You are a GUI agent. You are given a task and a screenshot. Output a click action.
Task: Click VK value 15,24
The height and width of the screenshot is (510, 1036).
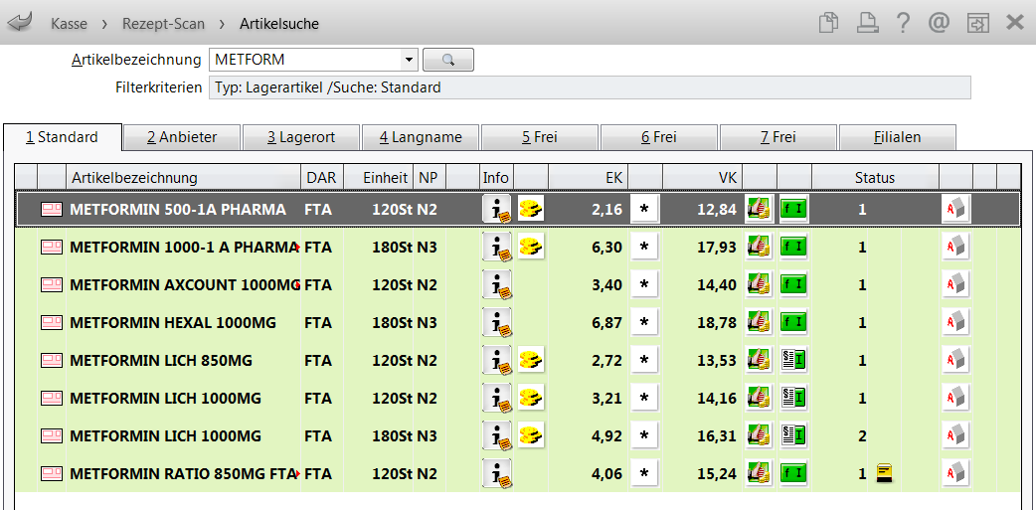(x=716, y=473)
